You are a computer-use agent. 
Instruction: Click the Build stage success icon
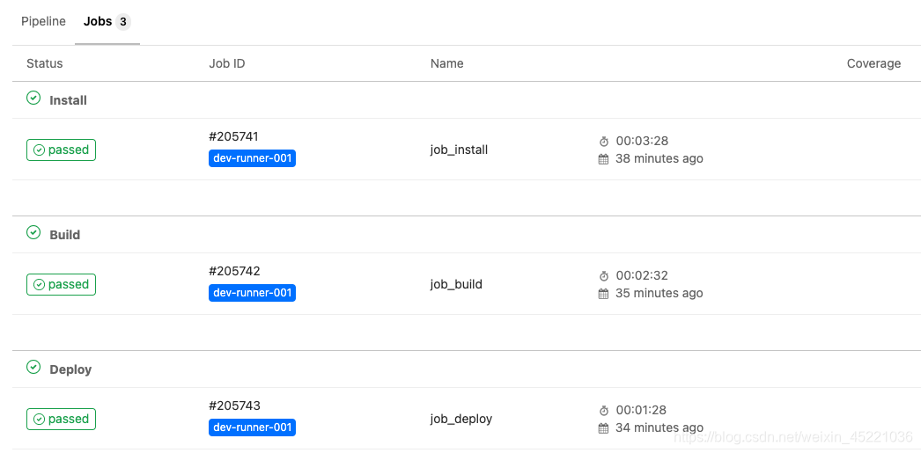click(33, 232)
